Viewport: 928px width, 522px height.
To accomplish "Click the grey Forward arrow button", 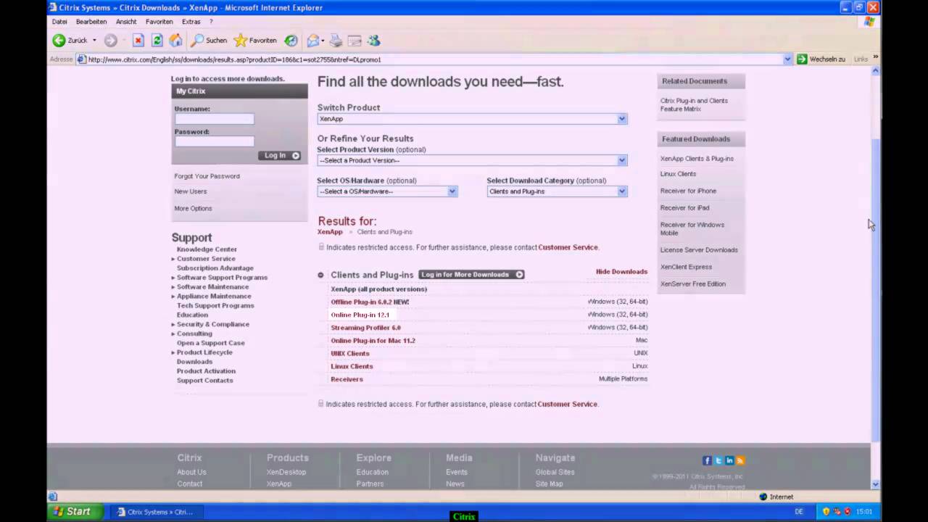I will coord(110,41).
